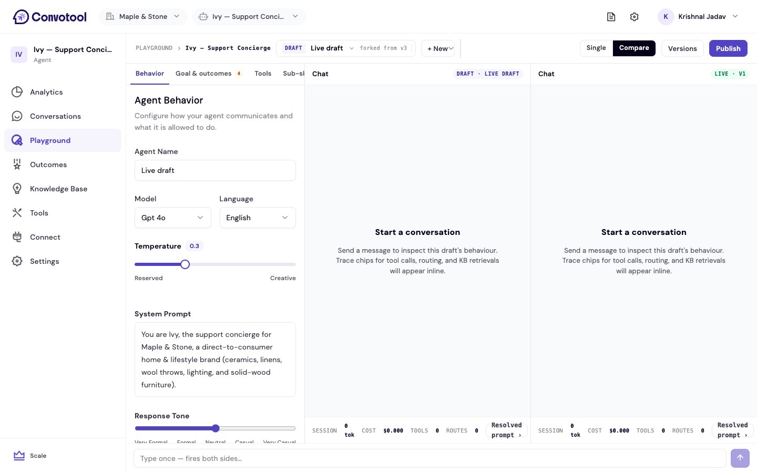Click the Convotool logo
This screenshot has height=473, width=757.
50,17
